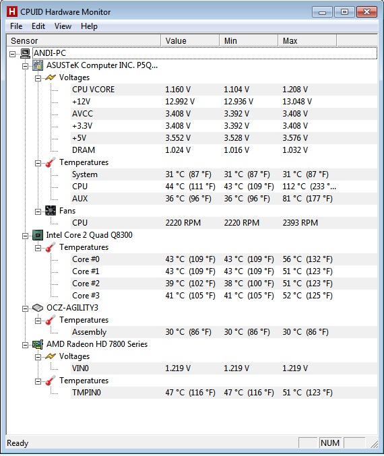Image resolution: width=384 pixels, height=456 pixels.
Task: Open the File menu
Action: 16,26
